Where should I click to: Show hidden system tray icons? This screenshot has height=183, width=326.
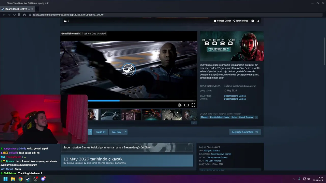point(294,179)
